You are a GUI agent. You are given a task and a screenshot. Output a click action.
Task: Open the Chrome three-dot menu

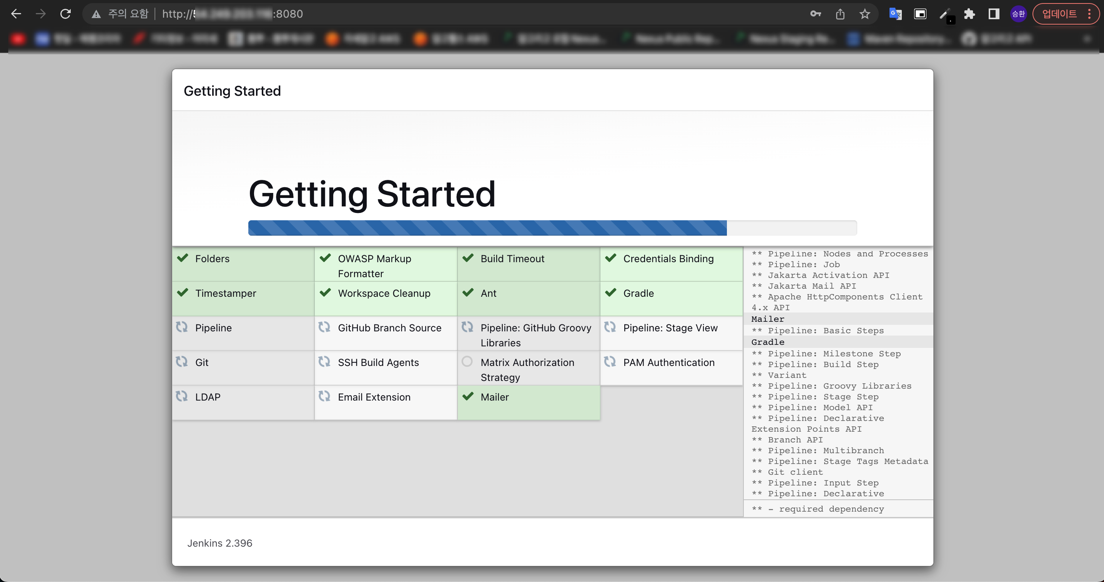[1089, 14]
